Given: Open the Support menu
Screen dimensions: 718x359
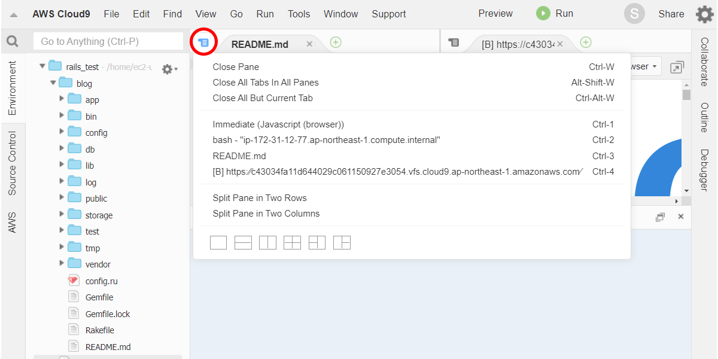Looking at the screenshot, I should click(x=389, y=14).
